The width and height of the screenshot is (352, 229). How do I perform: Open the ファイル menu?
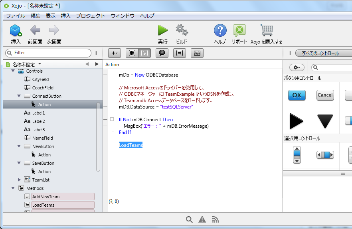click(16, 16)
